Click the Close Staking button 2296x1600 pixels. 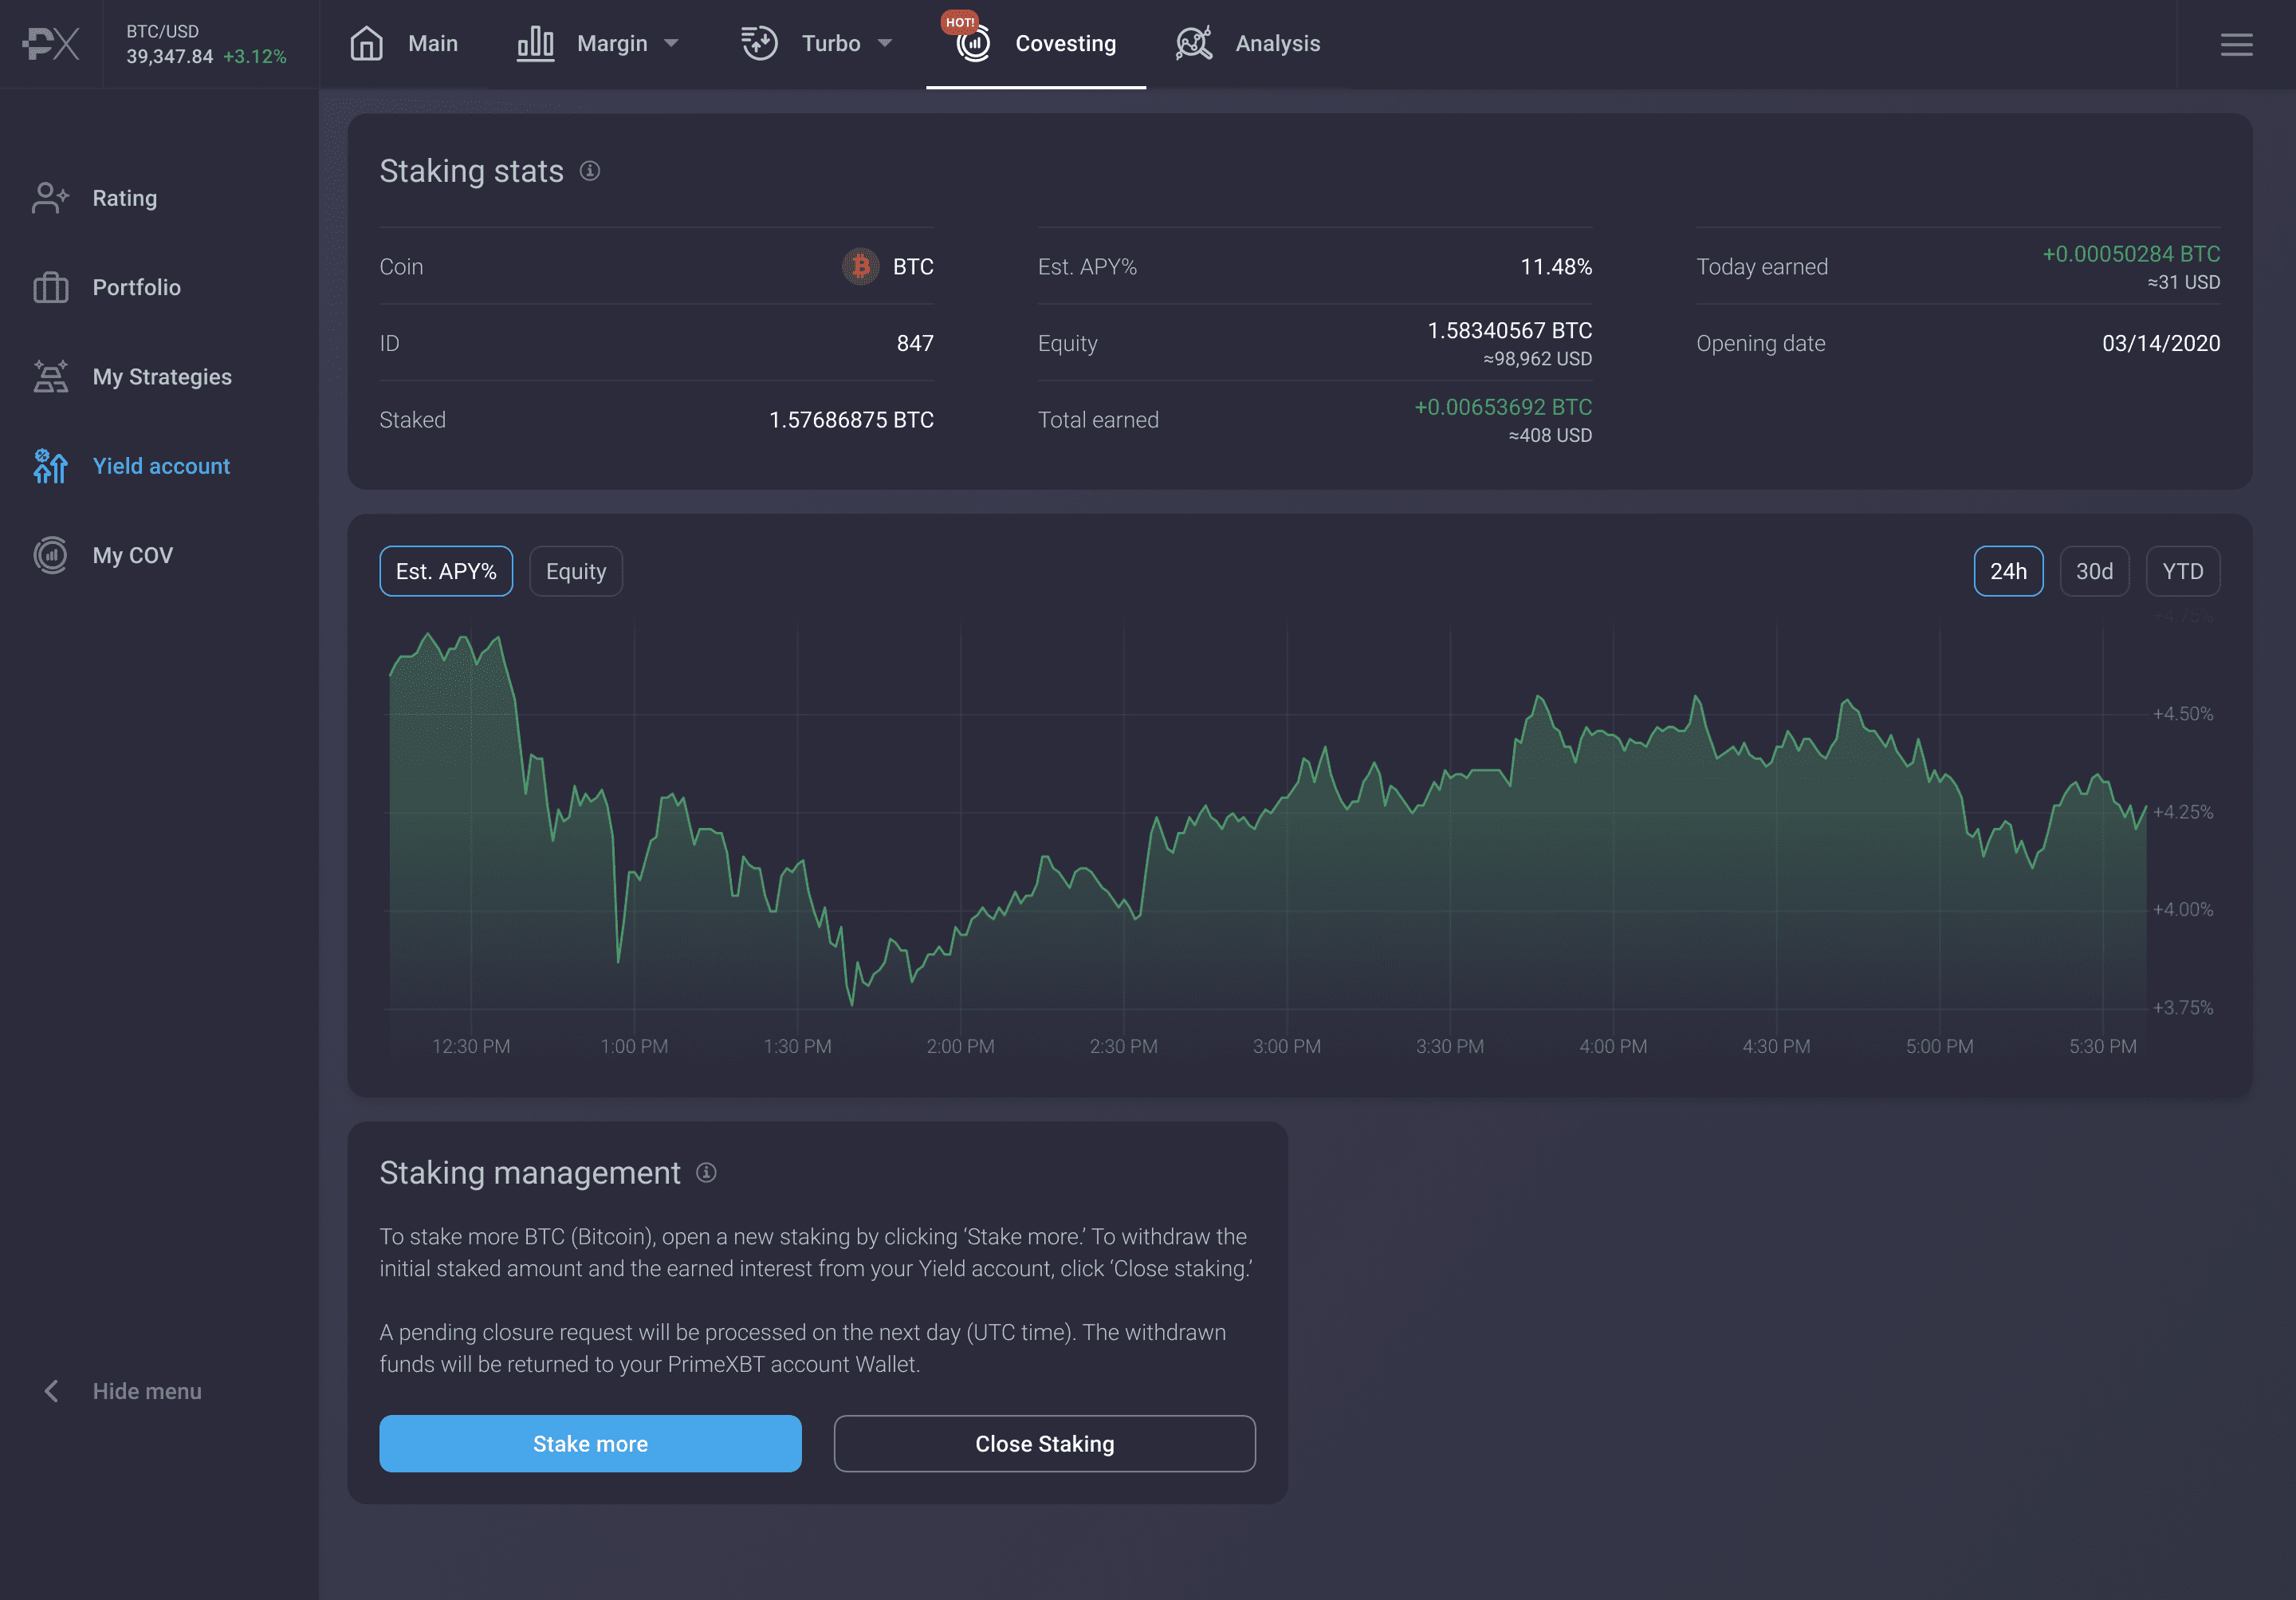(1045, 1443)
